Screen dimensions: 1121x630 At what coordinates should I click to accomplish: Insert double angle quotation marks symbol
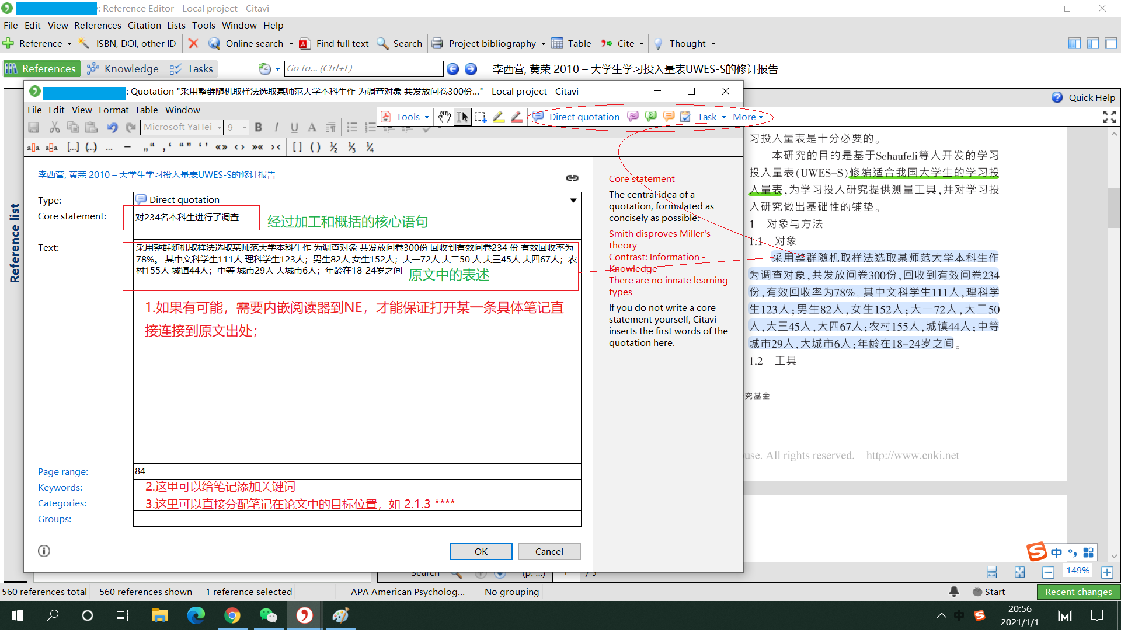[221, 148]
